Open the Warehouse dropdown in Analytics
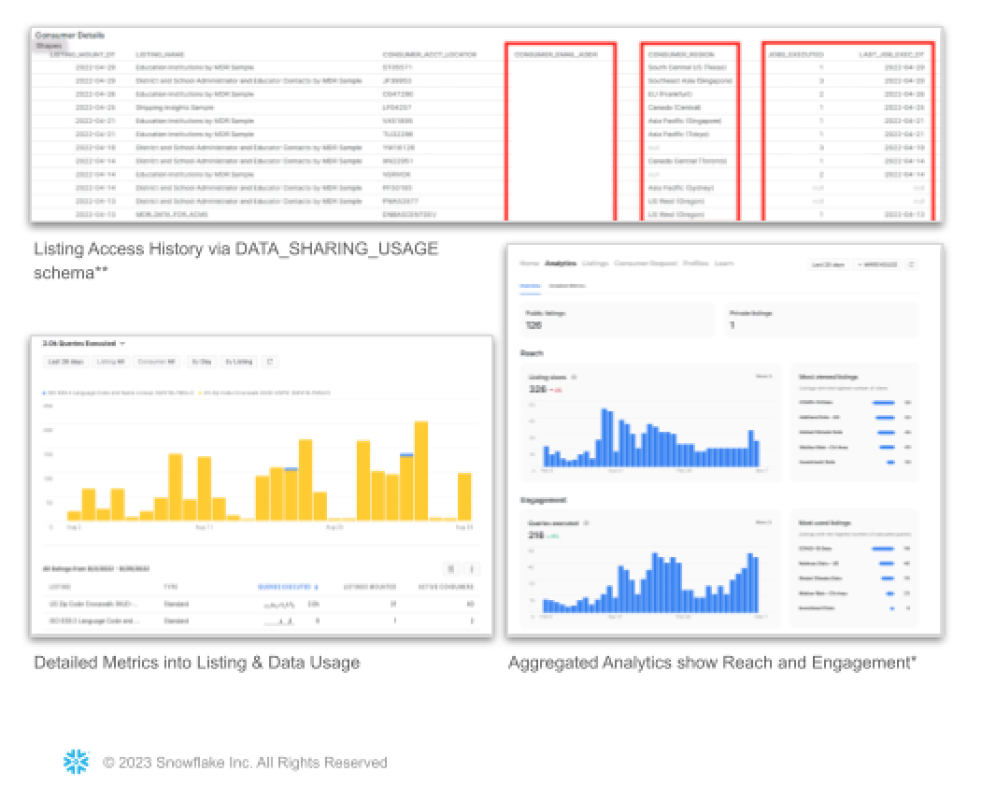The image size is (996, 800). pyautogui.click(x=876, y=265)
